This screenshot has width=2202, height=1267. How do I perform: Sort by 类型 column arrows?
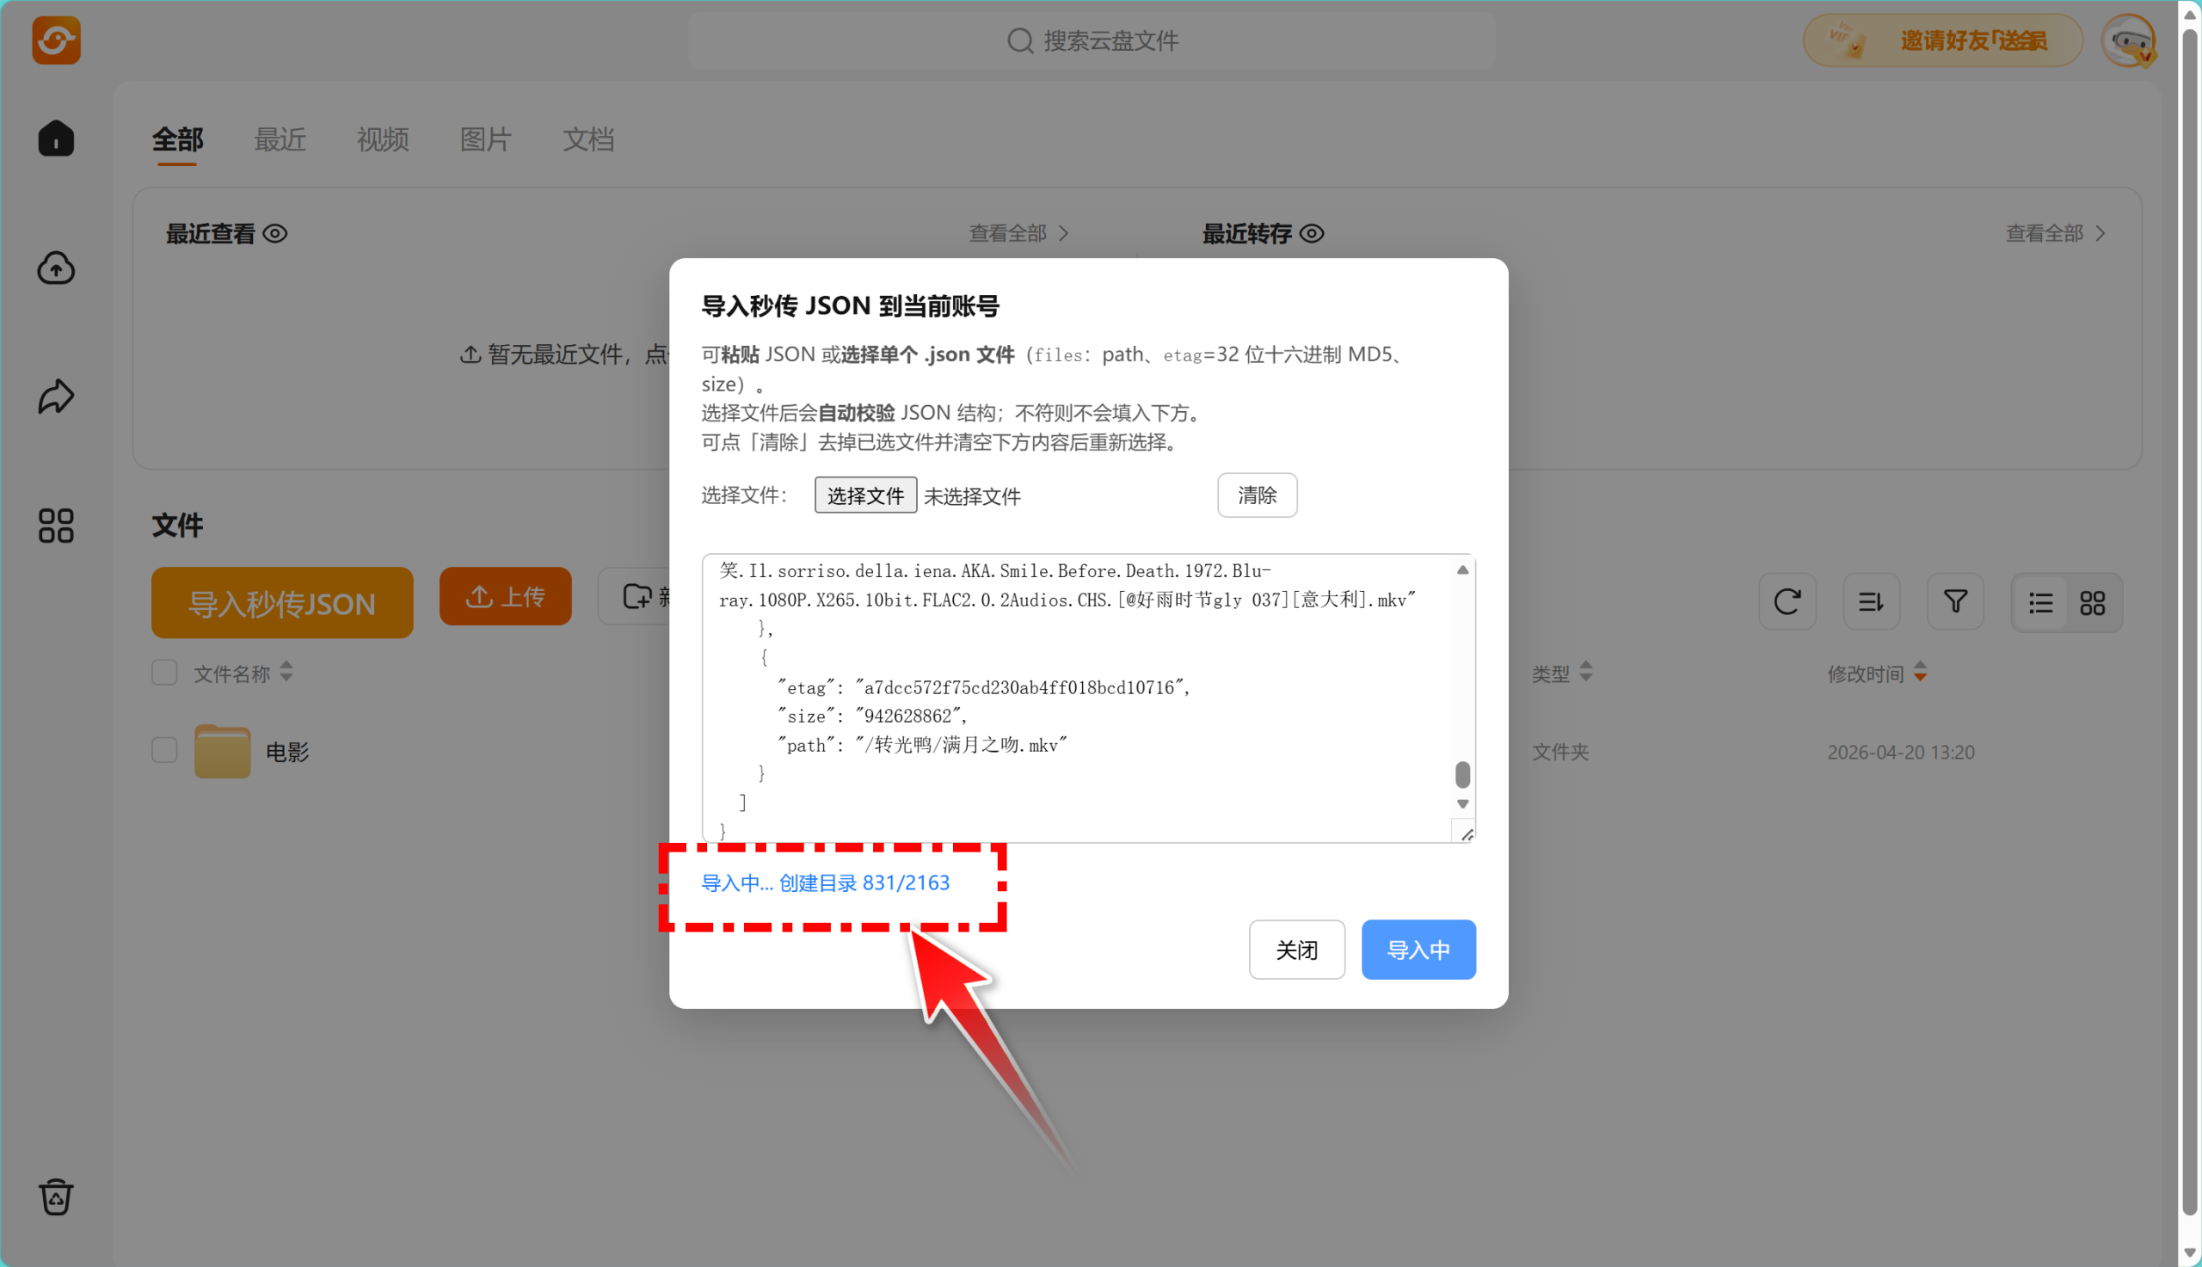click(x=1586, y=673)
